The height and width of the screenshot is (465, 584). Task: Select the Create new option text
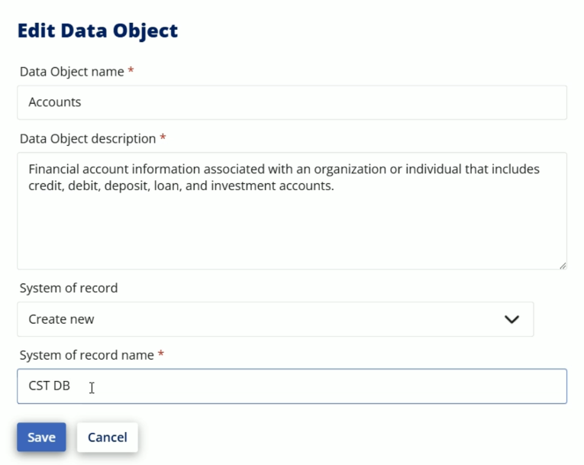(61, 319)
